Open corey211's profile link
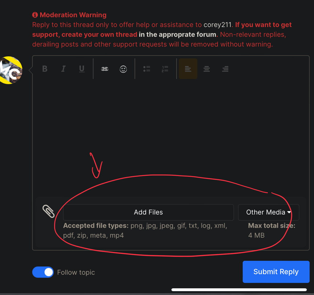Screen dimensions: 314x295 [x=218, y=25]
